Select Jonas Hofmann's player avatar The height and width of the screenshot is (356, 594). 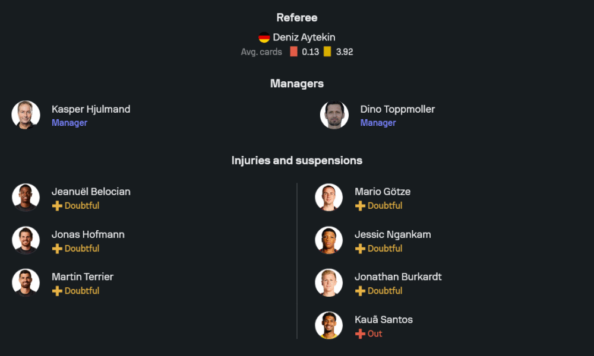pyautogui.click(x=26, y=240)
